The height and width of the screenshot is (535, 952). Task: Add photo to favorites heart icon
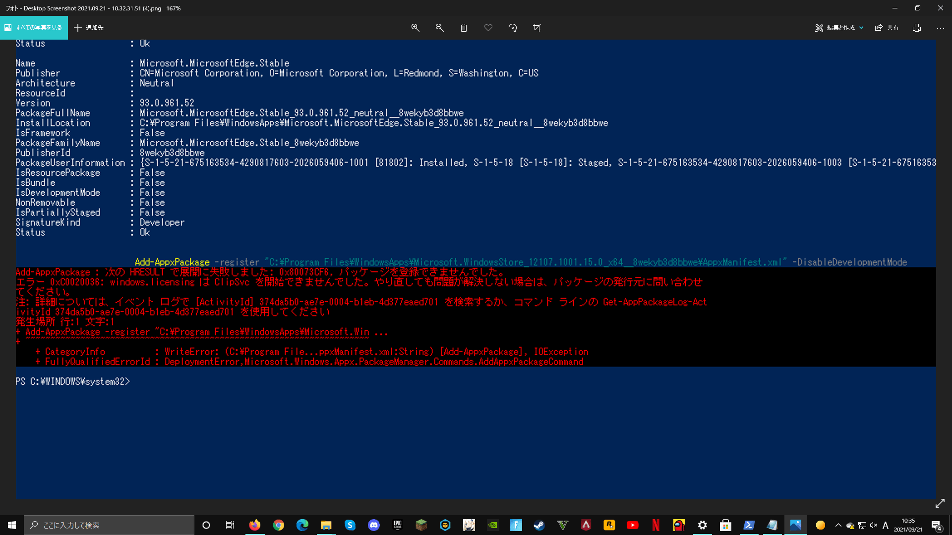488,28
